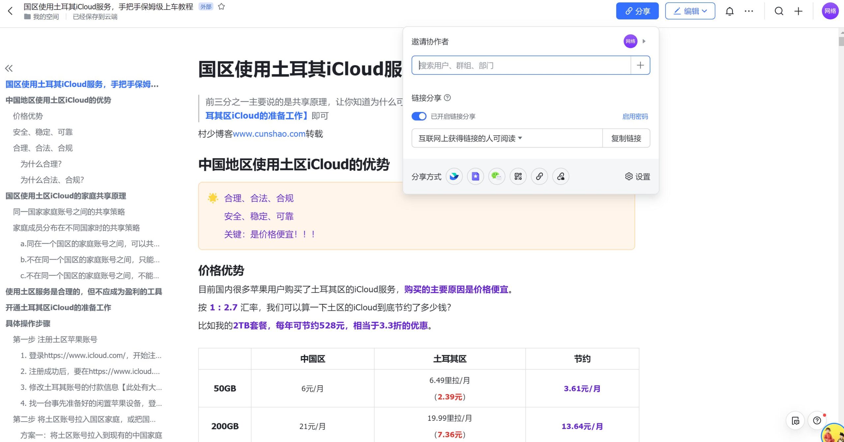Click collaborator avatar in invite panel
844x442 pixels.
tap(630, 41)
